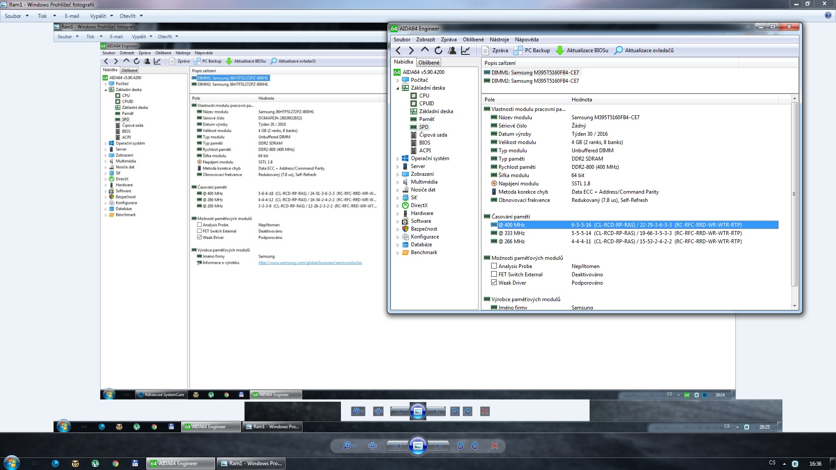
Task: Delete the photo with the red X
Action: click(x=495, y=446)
